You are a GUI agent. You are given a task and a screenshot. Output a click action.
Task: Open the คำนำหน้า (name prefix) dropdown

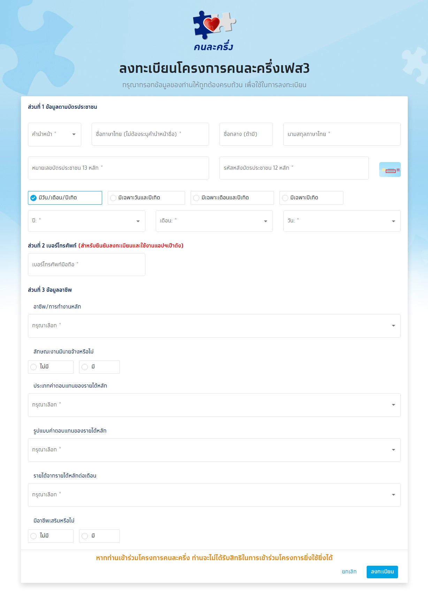coord(54,135)
